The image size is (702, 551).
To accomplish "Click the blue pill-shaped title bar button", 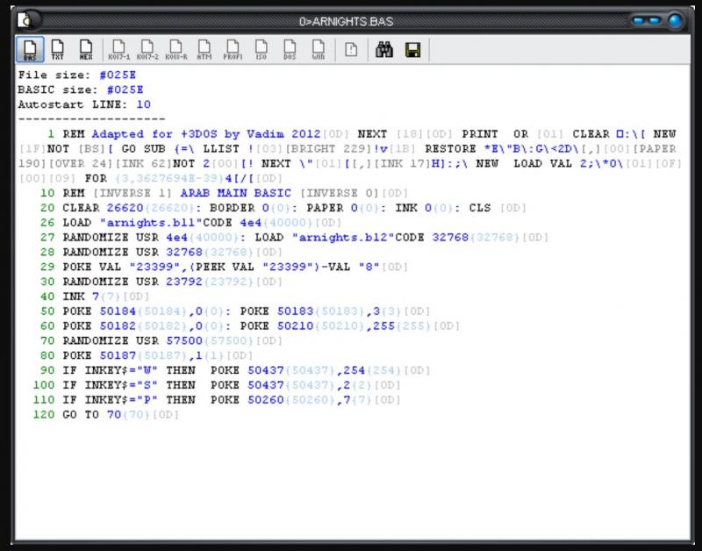I will coord(647,19).
